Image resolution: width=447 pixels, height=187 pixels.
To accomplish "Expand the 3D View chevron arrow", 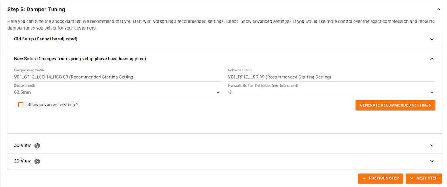I will (432, 145).
